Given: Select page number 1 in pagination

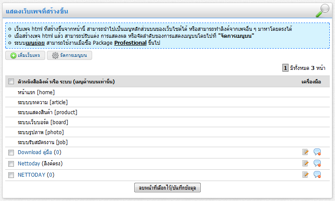Looking at the screenshot, I should [x=285, y=68].
